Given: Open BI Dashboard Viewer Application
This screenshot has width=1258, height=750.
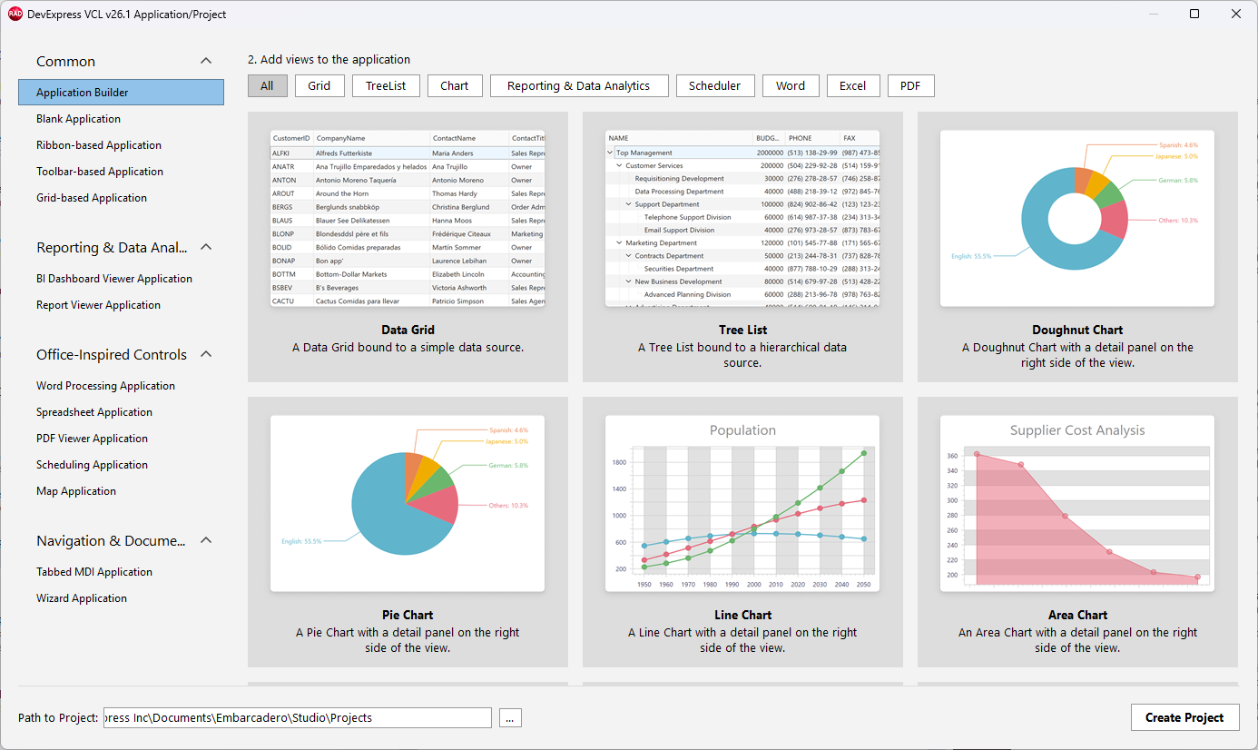Looking at the screenshot, I should click(121, 279).
